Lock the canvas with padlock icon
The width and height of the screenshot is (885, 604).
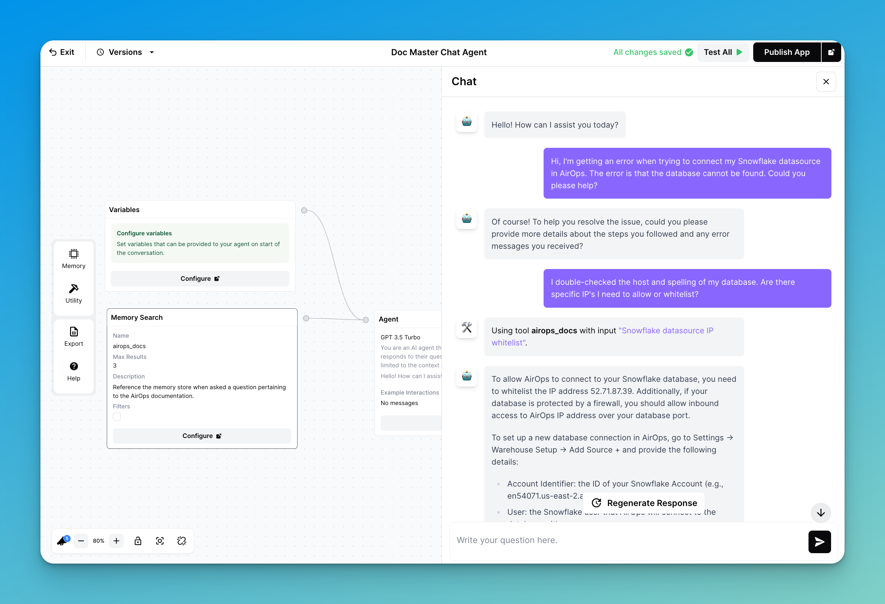(x=138, y=541)
